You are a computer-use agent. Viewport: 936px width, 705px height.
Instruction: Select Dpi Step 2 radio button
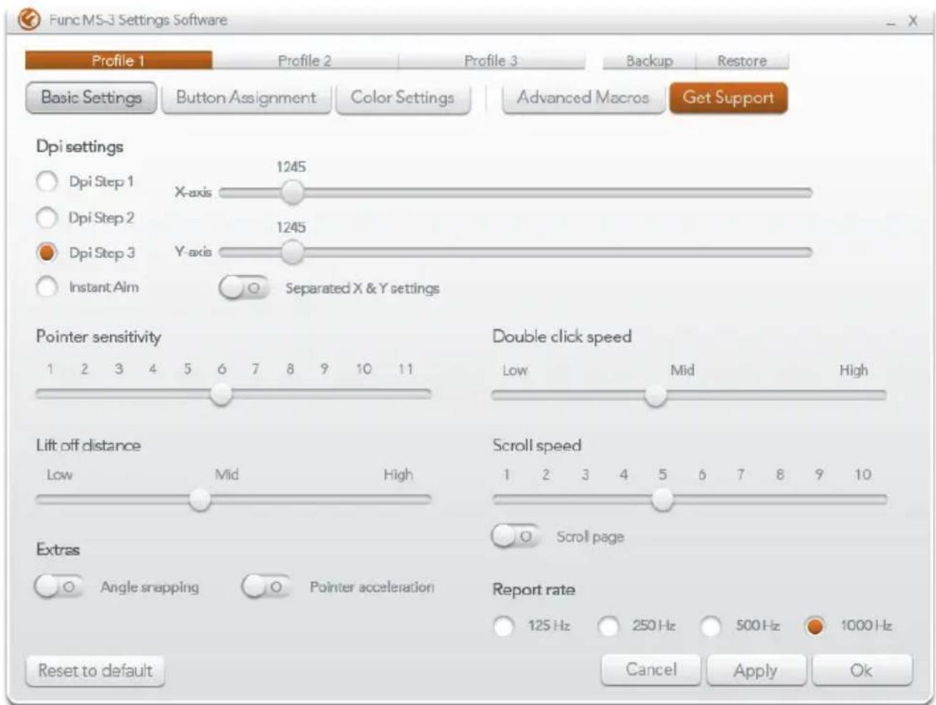point(46,217)
